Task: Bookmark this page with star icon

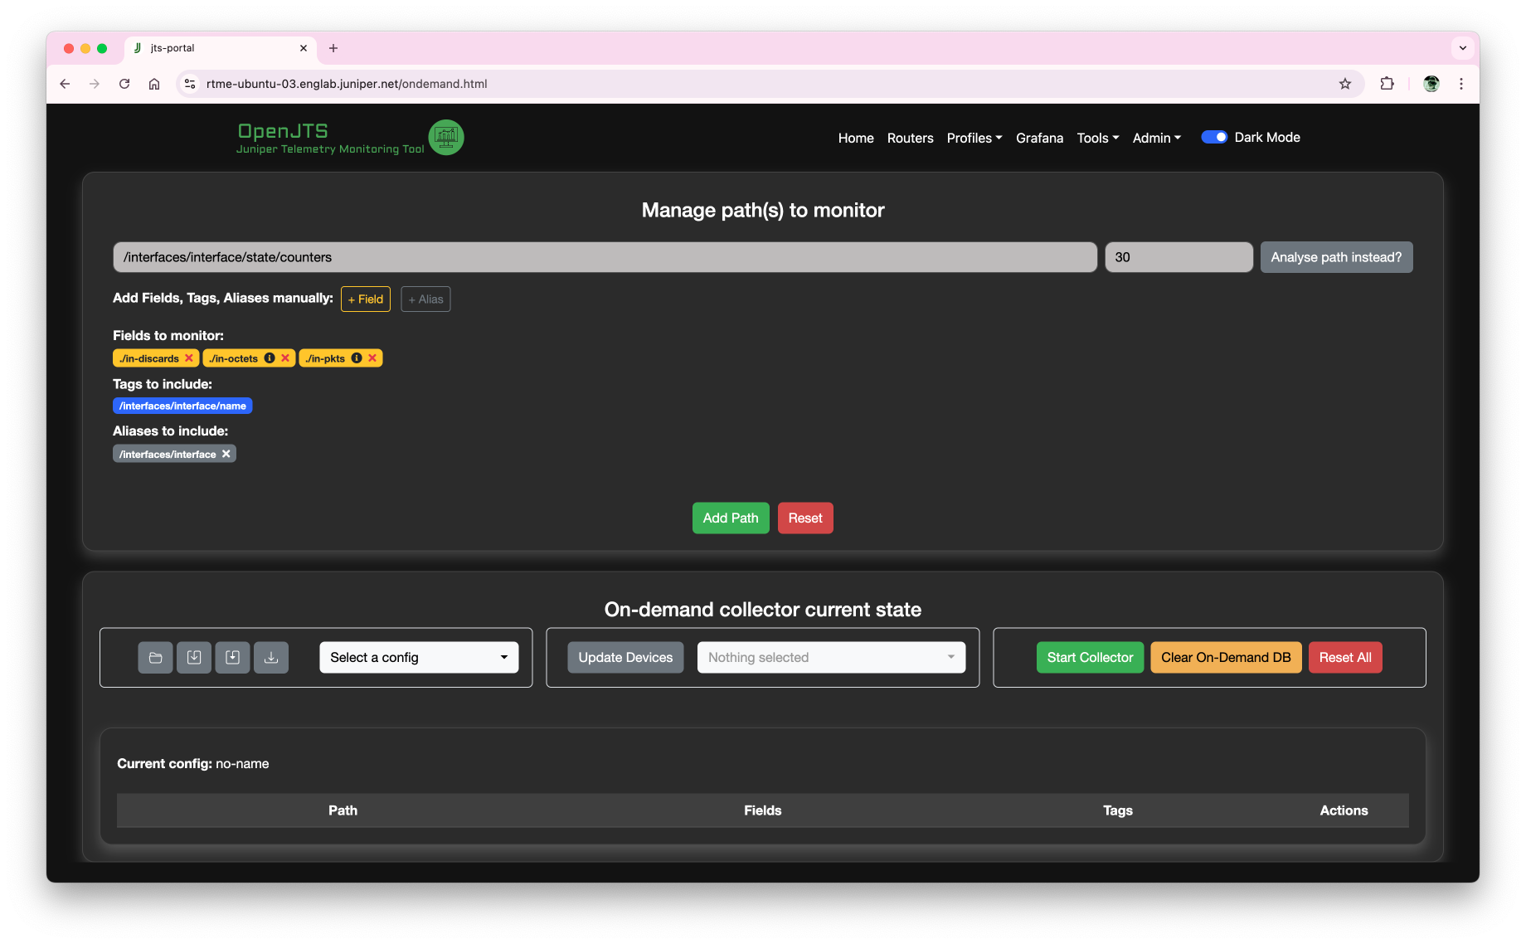Action: pyautogui.click(x=1344, y=84)
